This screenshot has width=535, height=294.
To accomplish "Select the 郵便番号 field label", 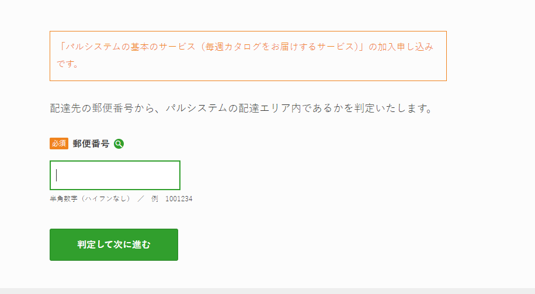I will (91, 143).
